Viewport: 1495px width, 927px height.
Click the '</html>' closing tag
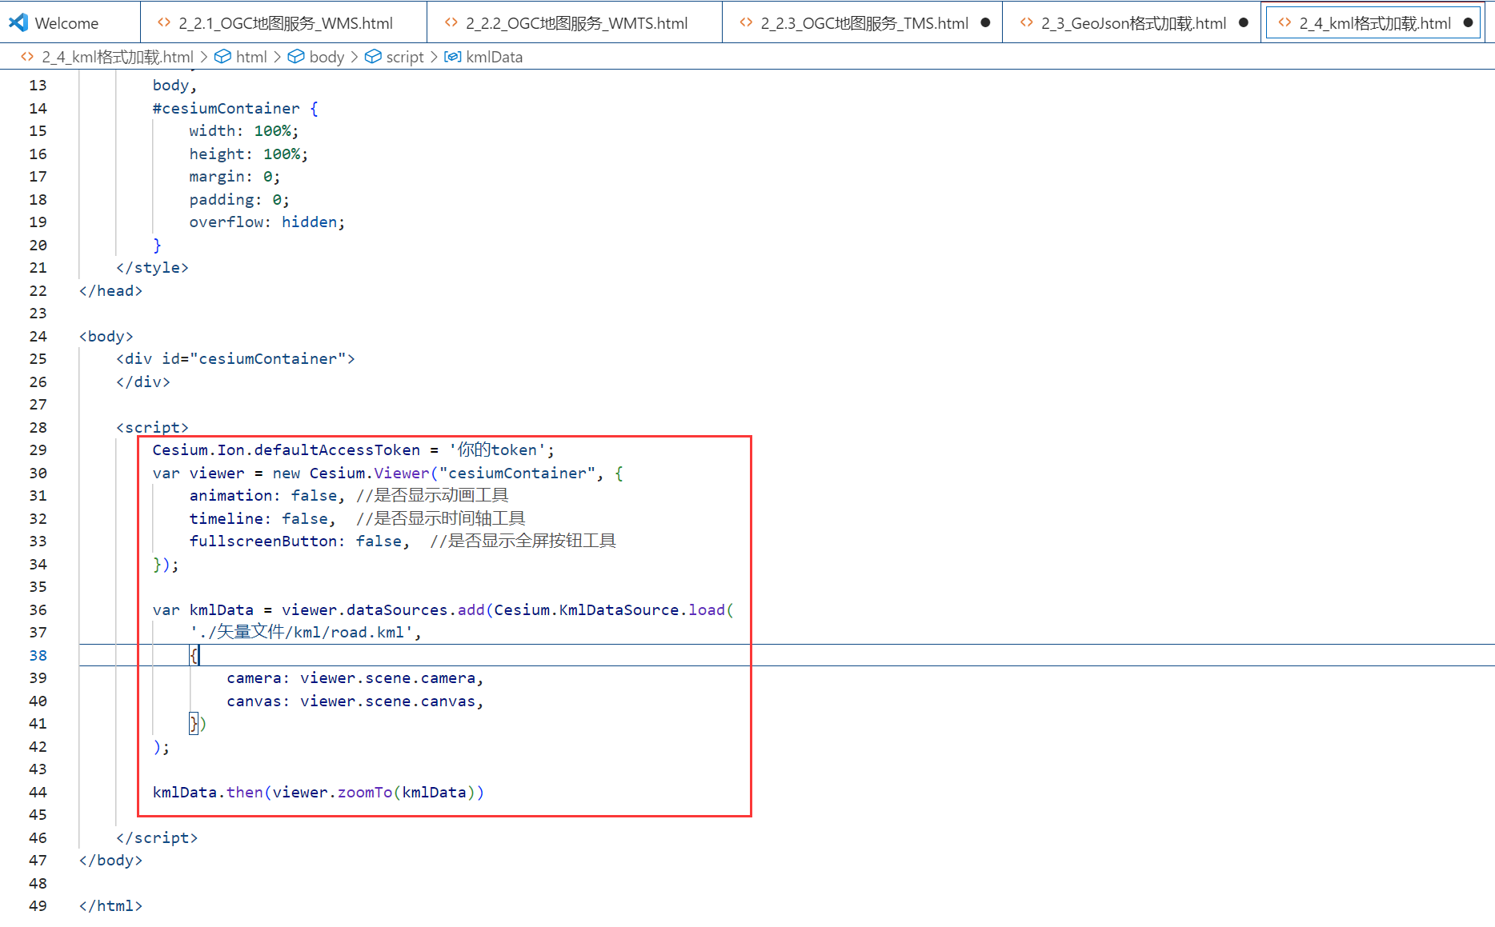click(110, 906)
